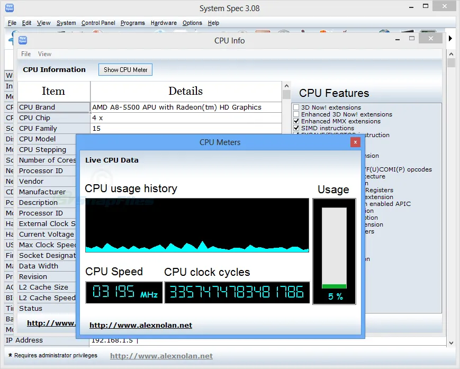Toggle 3D Now! extensions checkbox
The height and width of the screenshot is (369, 460).
tap(296, 107)
